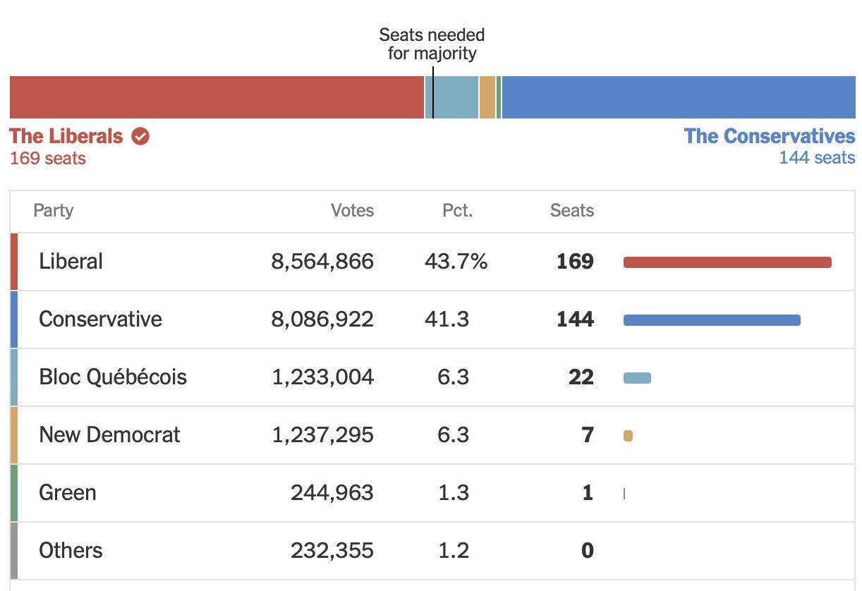862x591 pixels.
Task: Select the Liberal party row name
Action: pyautogui.click(x=71, y=262)
